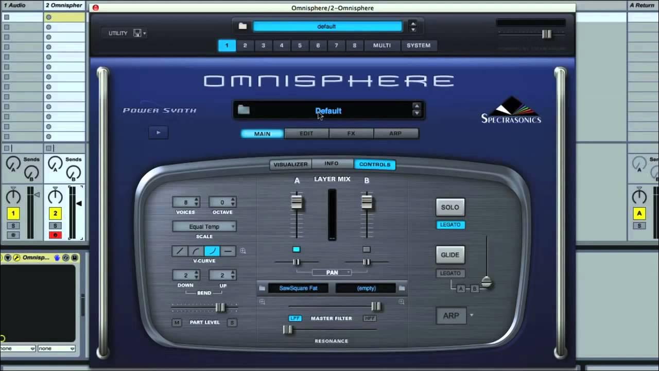Click Send B knob on Audio track
Viewport: 659px width, 371px height.
[x=31, y=173]
